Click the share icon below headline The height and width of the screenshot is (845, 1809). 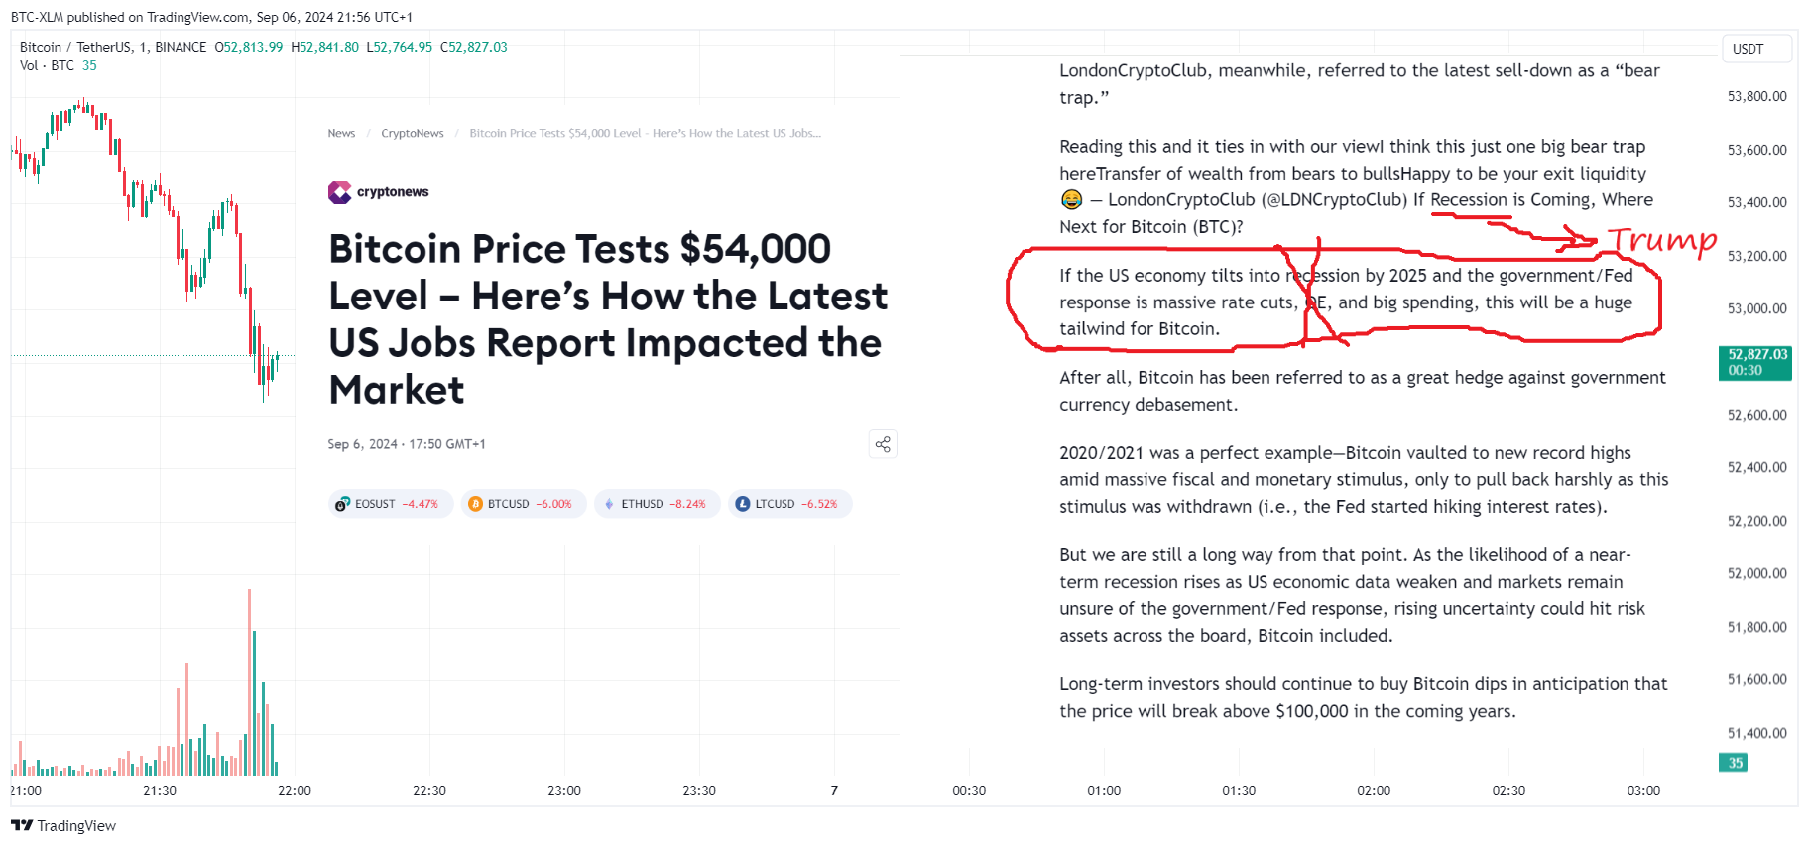click(x=883, y=444)
